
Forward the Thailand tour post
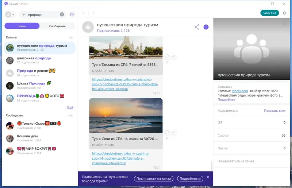tap(174, 56)
